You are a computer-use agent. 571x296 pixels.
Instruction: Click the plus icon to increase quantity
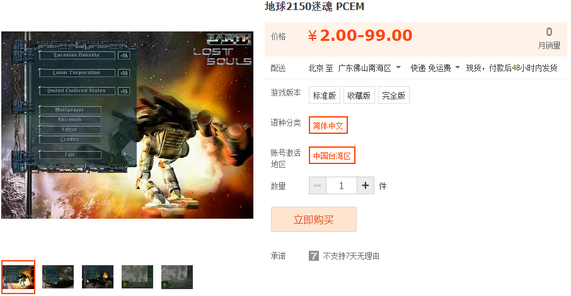pos(366,185)
